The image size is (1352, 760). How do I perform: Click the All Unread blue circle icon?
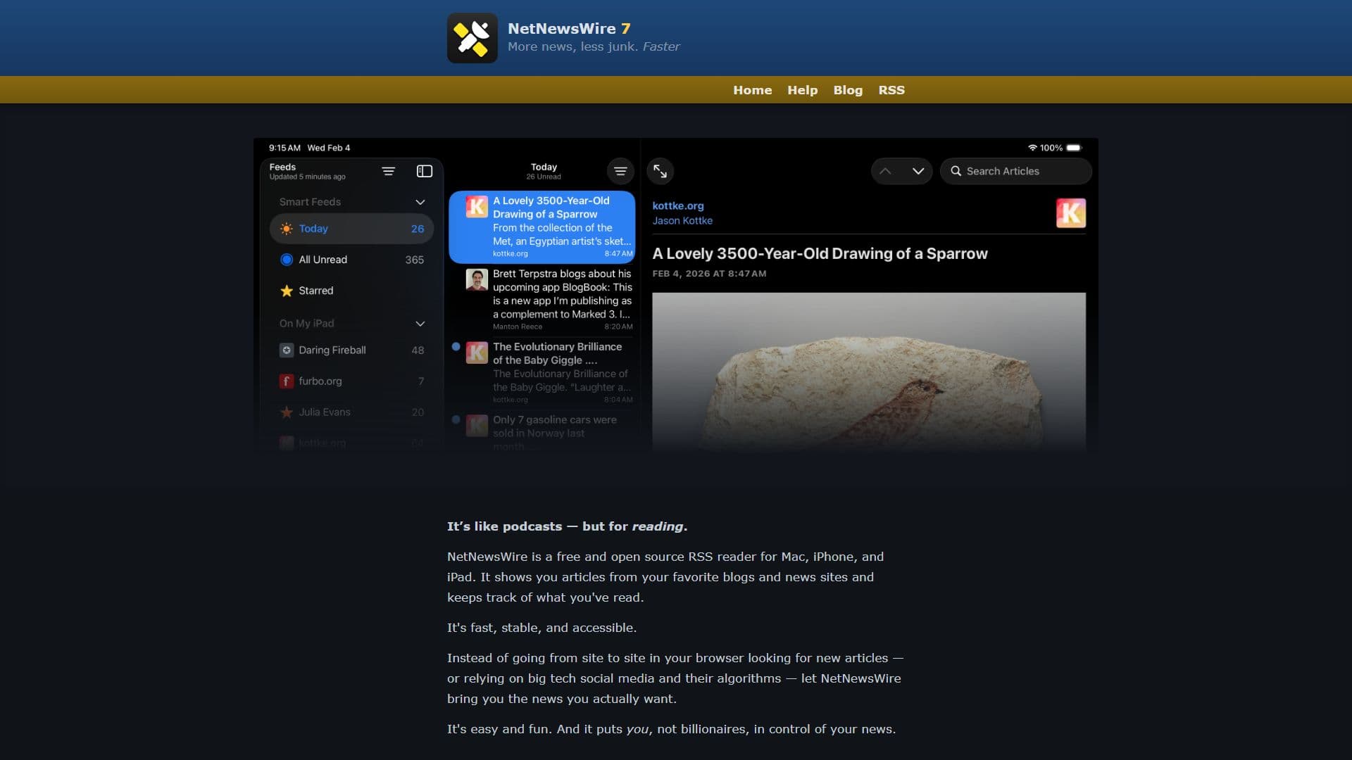[x=286, y=260]
